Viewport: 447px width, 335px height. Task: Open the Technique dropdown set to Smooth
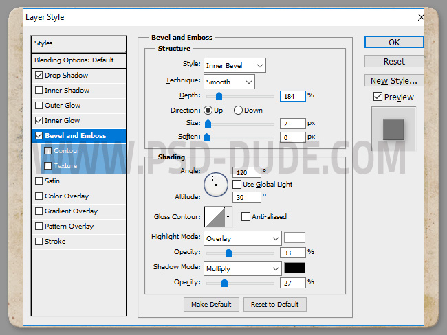click(x=229, y=82)
